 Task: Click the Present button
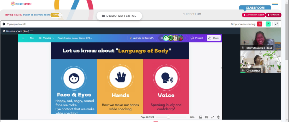tap(197, 38)
